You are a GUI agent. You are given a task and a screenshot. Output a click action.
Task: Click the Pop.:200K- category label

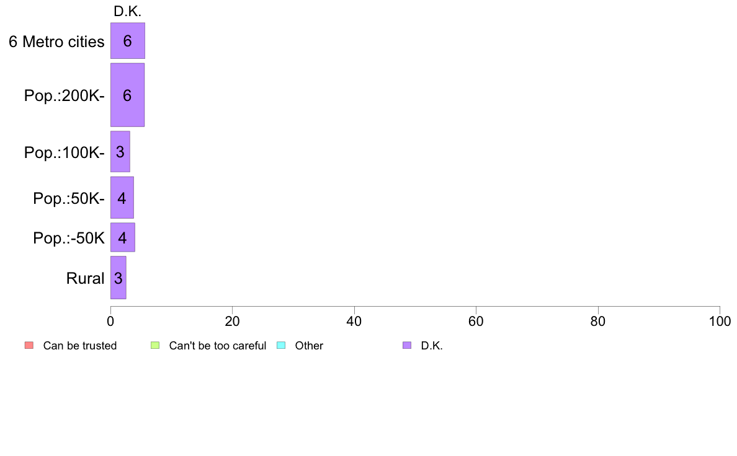[65, 96]
